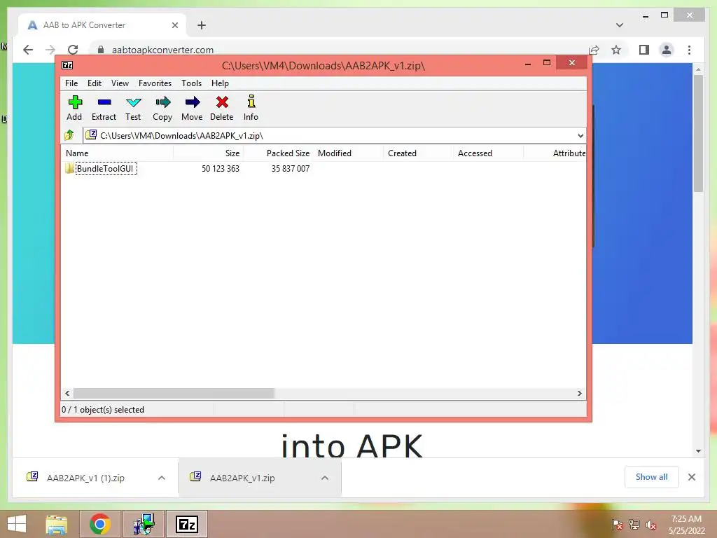Image resolution: width=717 pixels, height=538 pixels.
Task: Reload the Chrome page
Action: (x=73, y=50)
